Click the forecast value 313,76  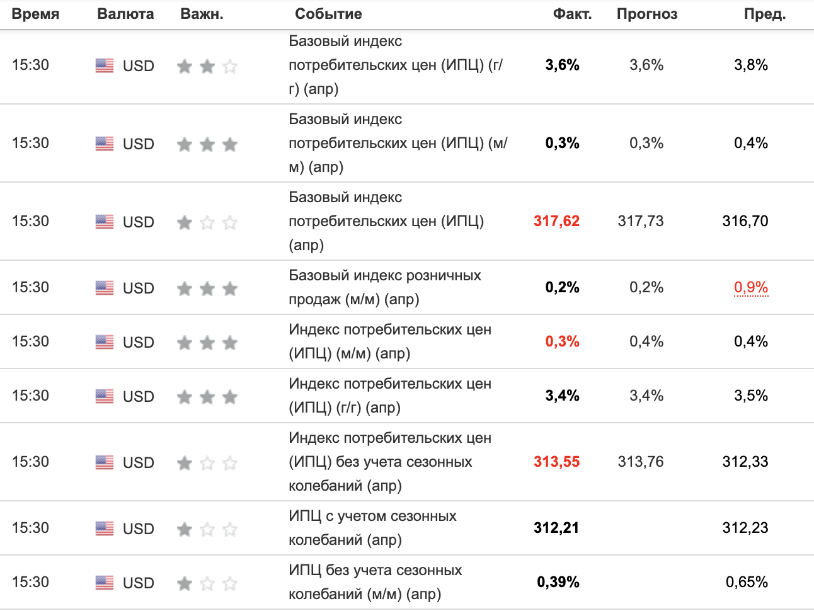(641, 462)
